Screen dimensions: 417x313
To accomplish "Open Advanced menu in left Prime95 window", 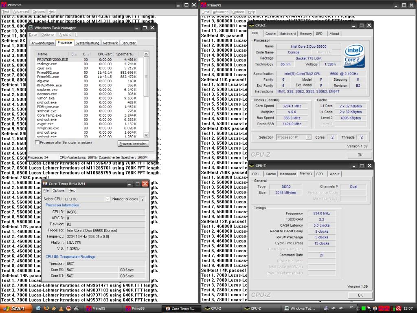I will click(21, 12).
